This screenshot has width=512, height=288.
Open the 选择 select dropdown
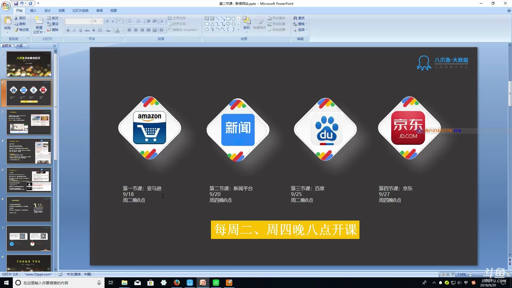300,30
